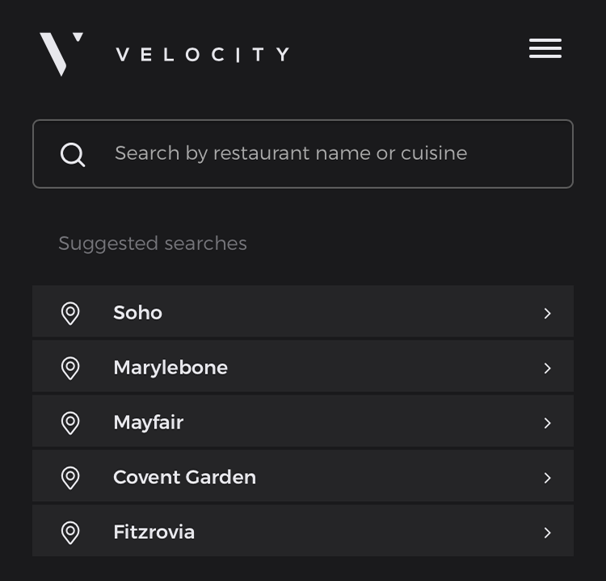The height and width of the screenshot is (581, 606).
Task: Click the Fitzrovia location pin icon
Action: [70, 533]
